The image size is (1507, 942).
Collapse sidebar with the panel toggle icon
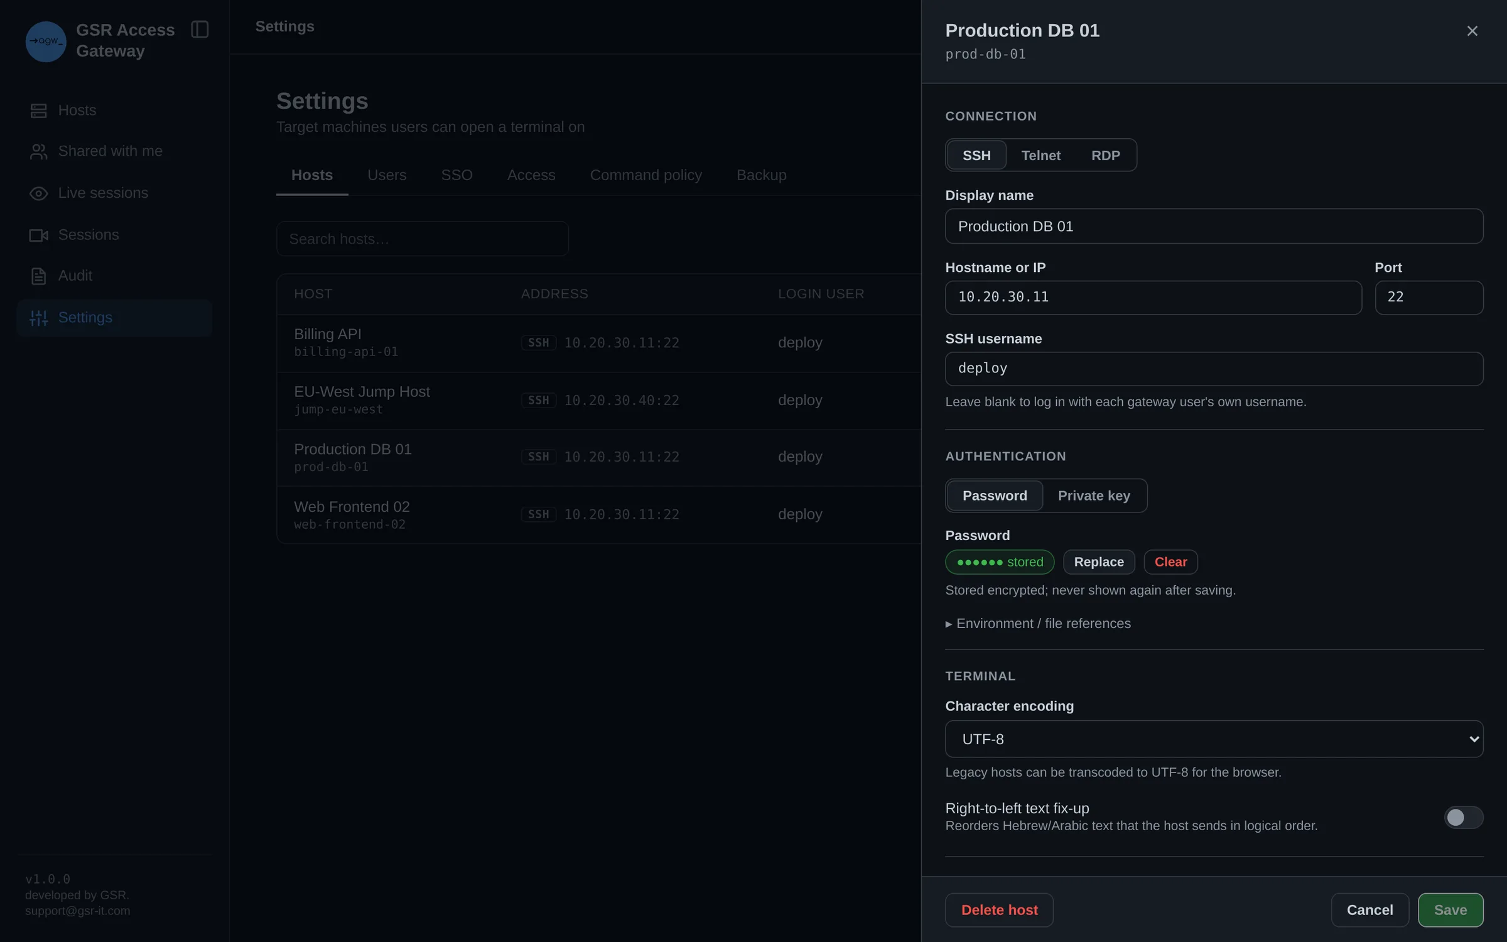tap(200, 30)
